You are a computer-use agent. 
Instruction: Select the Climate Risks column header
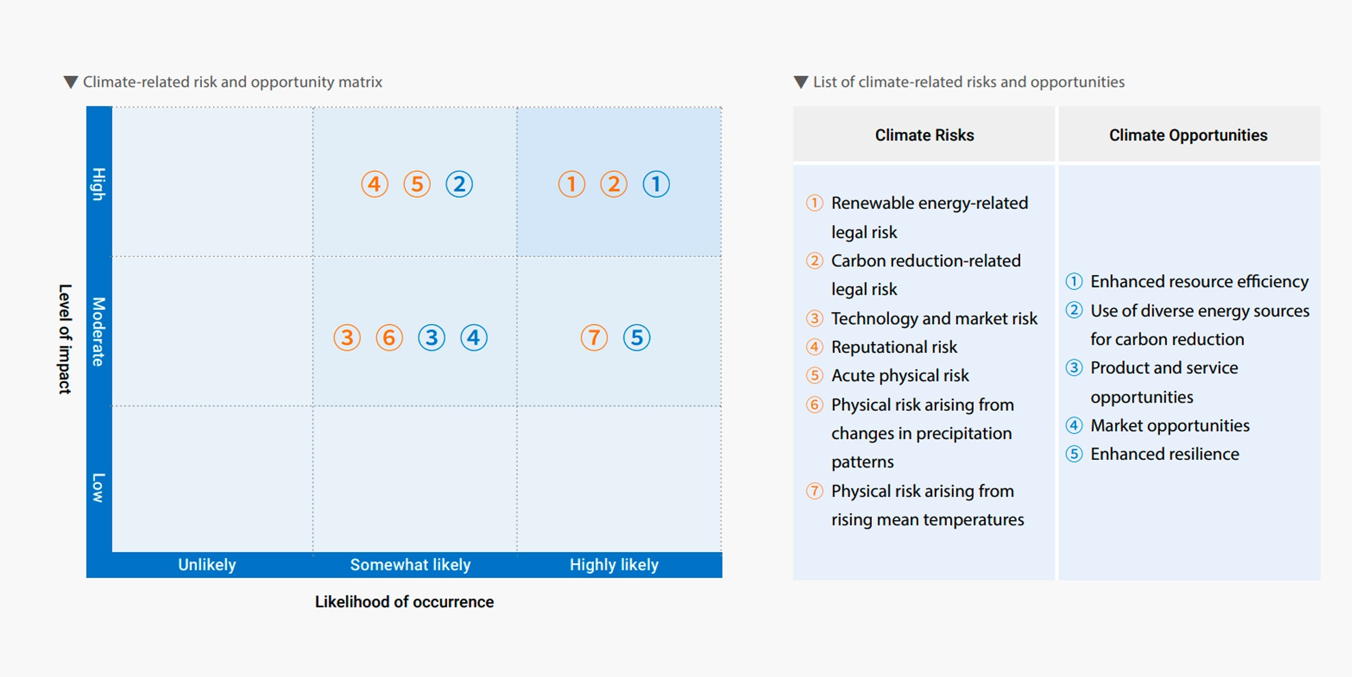pos(924,135)
